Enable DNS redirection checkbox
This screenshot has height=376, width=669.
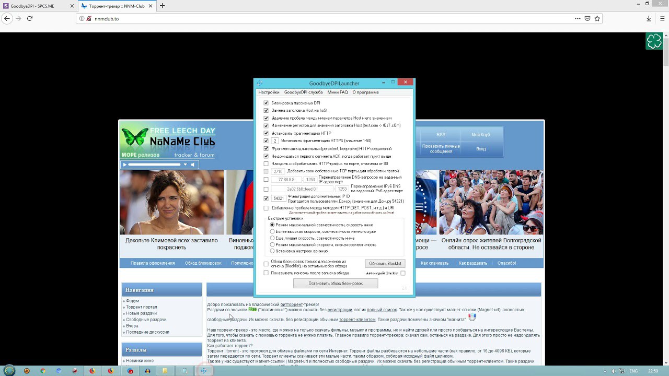pyautogui.click(x=266, y=180)
